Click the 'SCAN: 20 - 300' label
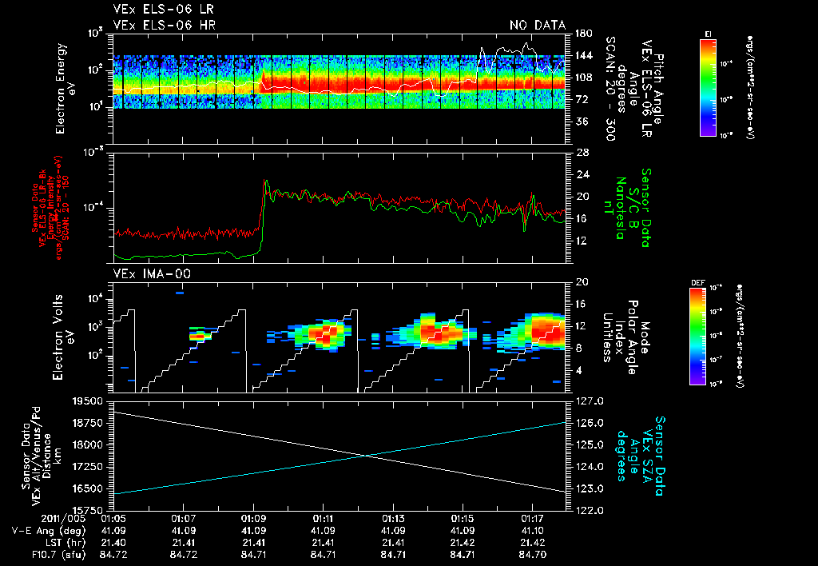Viewport: 818px width, 566px height. 610,89
